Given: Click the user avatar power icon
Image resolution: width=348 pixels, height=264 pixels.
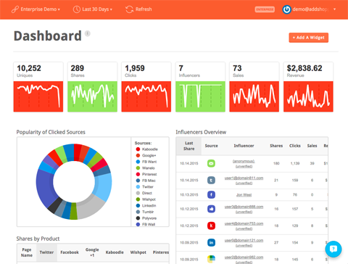Looking at the screenshot, I should tap(286, 9).
